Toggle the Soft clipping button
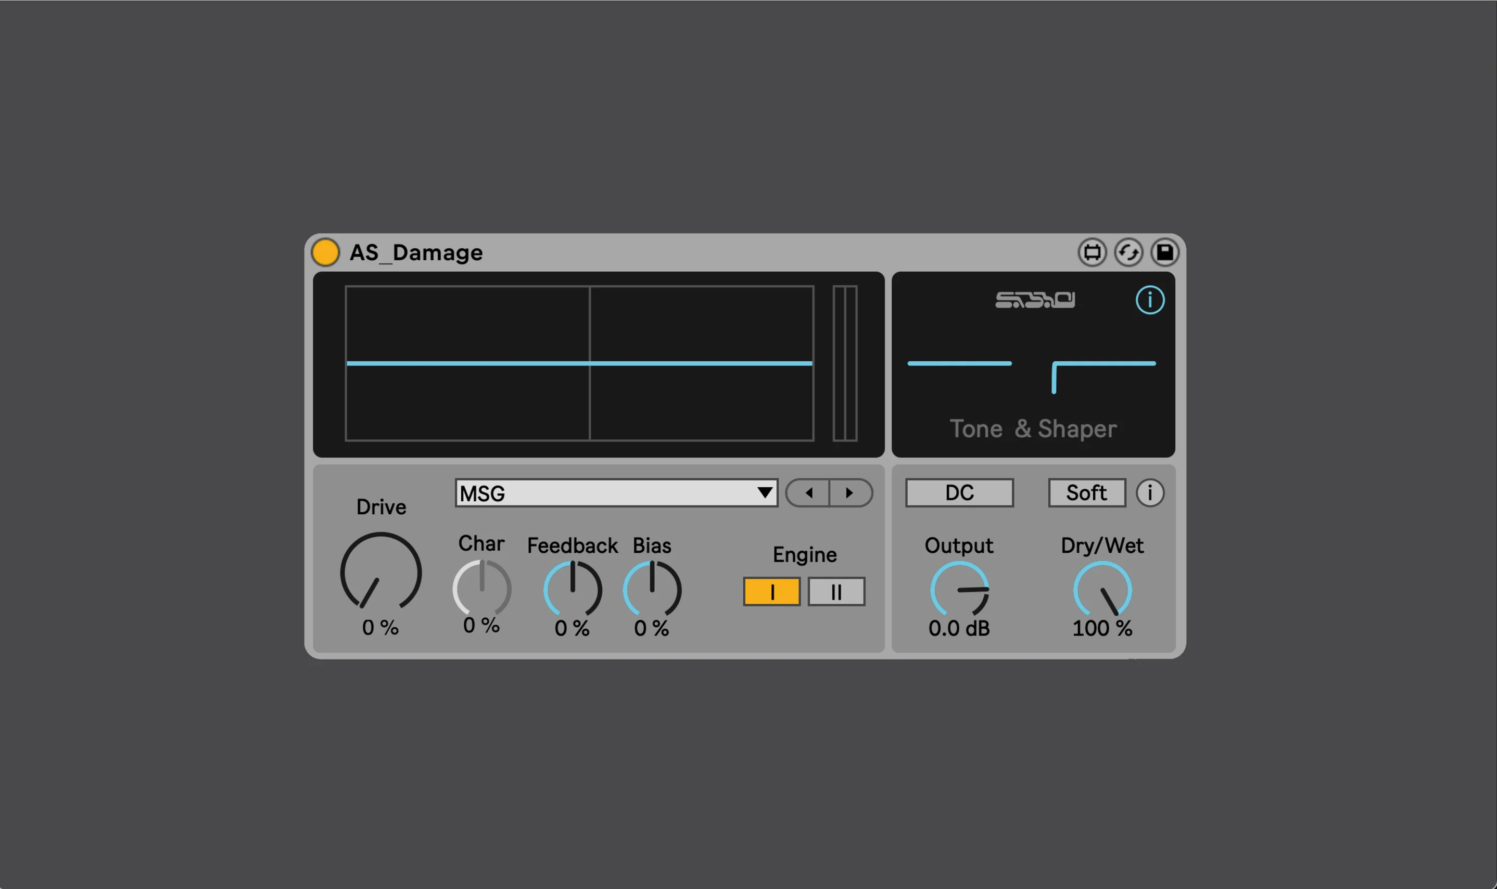Image resolution: width=1497 pixels, height=889 pixels. coord(1087,493)
